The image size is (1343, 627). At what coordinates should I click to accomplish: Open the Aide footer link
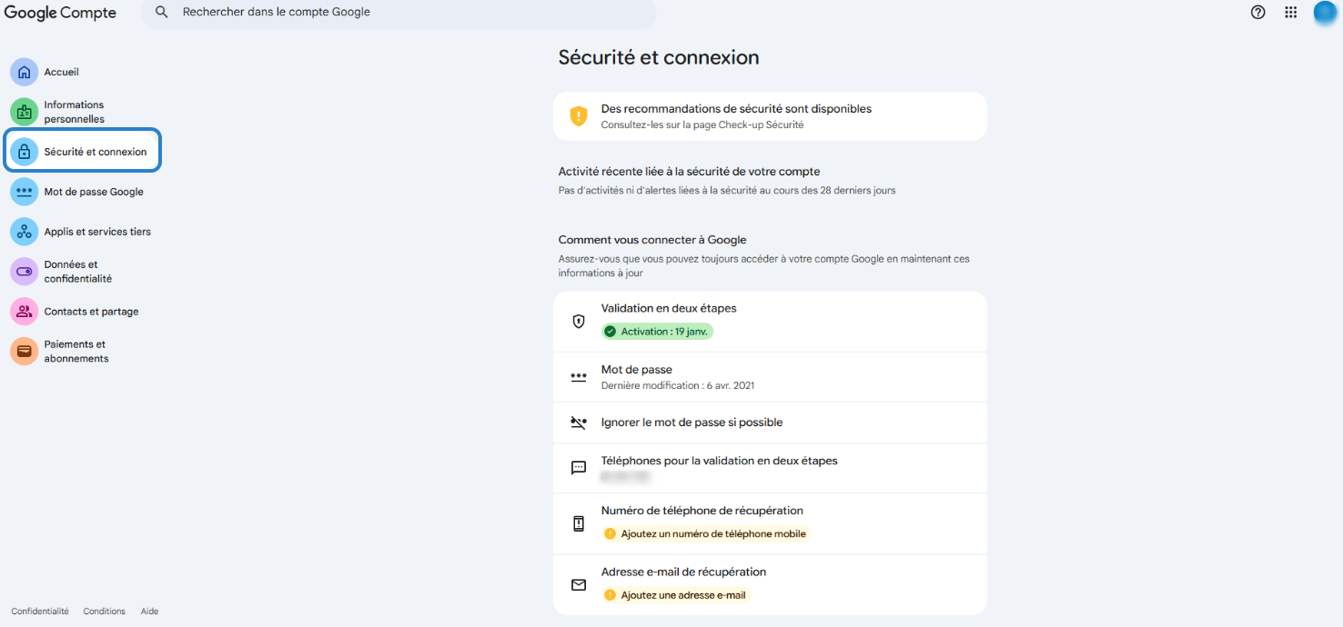coord(149,612)
